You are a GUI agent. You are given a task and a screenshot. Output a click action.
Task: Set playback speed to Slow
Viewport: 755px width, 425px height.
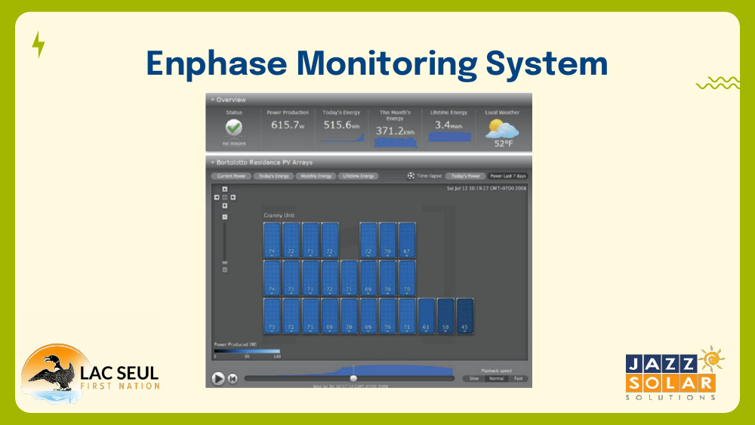pos(474,379)
